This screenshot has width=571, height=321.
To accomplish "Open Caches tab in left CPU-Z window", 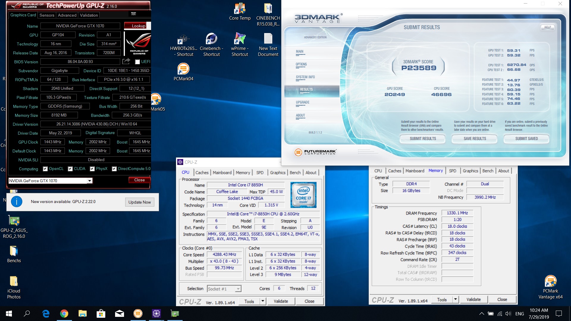I will pyautogui.click(x=202, y=172).
